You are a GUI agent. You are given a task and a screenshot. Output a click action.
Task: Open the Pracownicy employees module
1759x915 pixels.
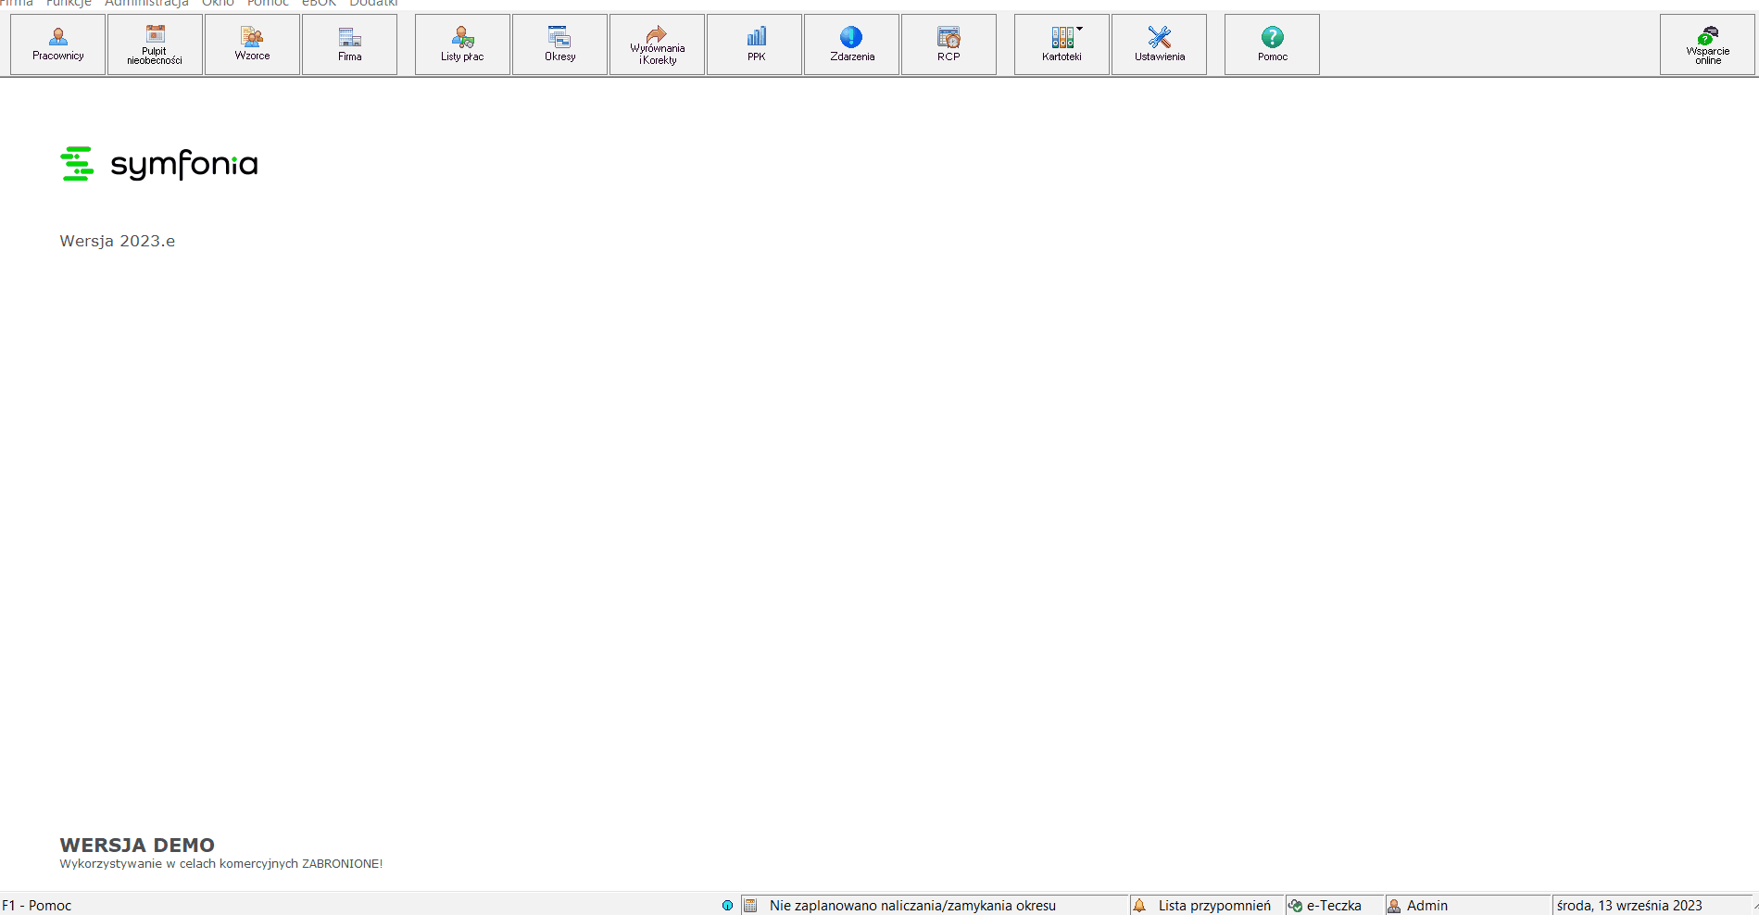pyautogui.click(x=57, y=44)
